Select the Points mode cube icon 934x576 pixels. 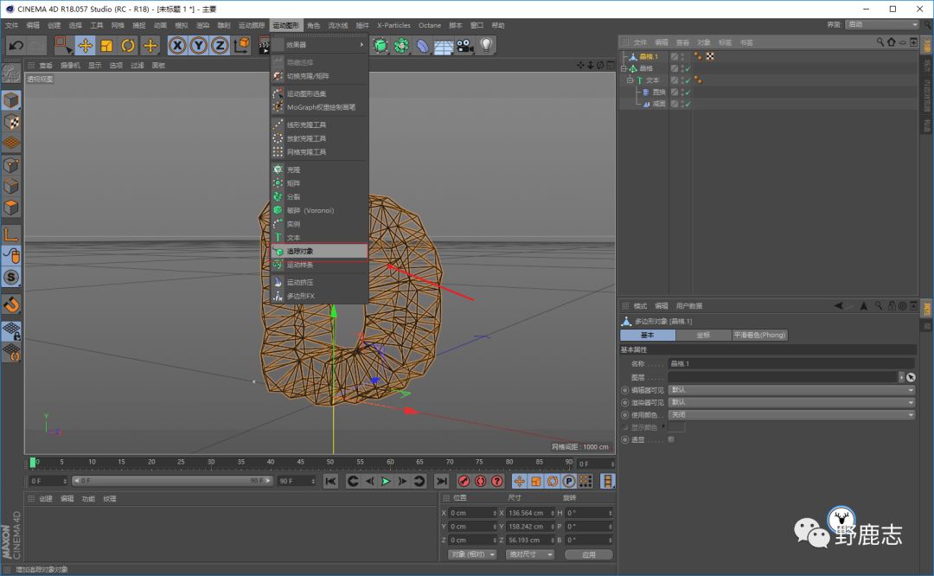[10, 165]
